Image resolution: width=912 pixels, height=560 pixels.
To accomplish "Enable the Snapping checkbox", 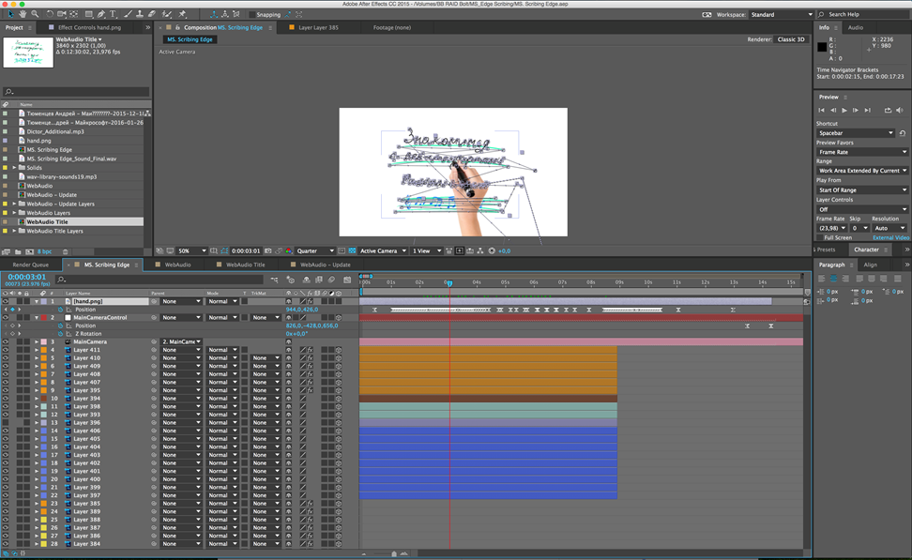I will point(251,14).
